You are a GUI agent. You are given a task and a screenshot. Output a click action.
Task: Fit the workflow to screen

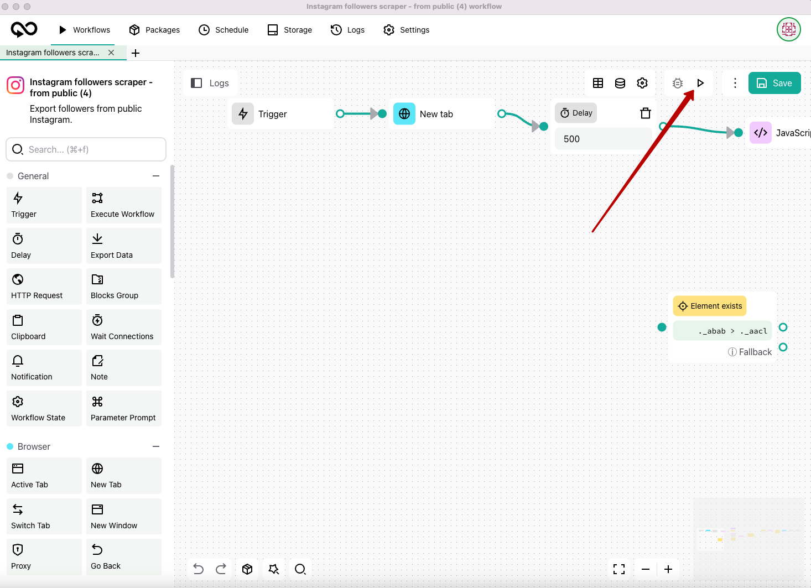[619, 569]
